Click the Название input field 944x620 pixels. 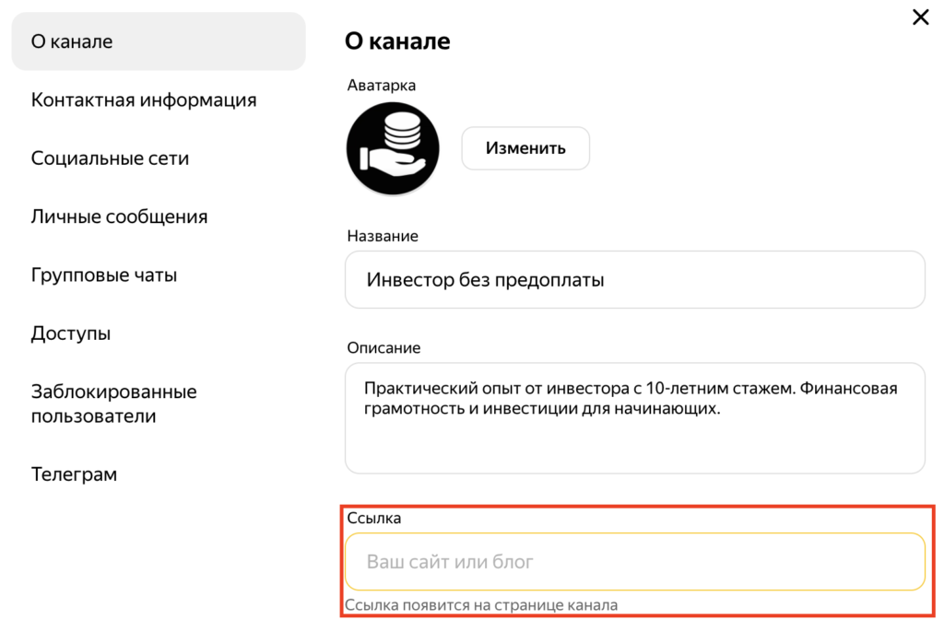634,279
